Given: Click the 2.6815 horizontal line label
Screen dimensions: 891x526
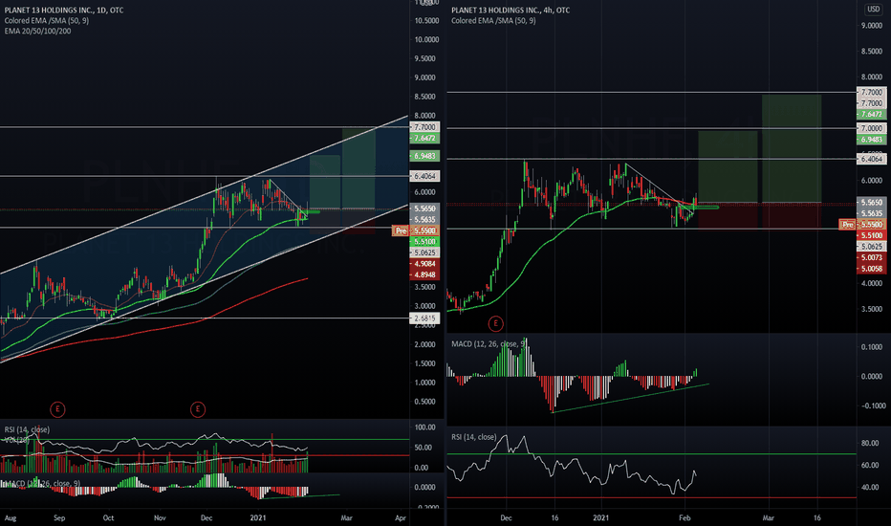Looking at the screenshot, I should tap(424, 318).
